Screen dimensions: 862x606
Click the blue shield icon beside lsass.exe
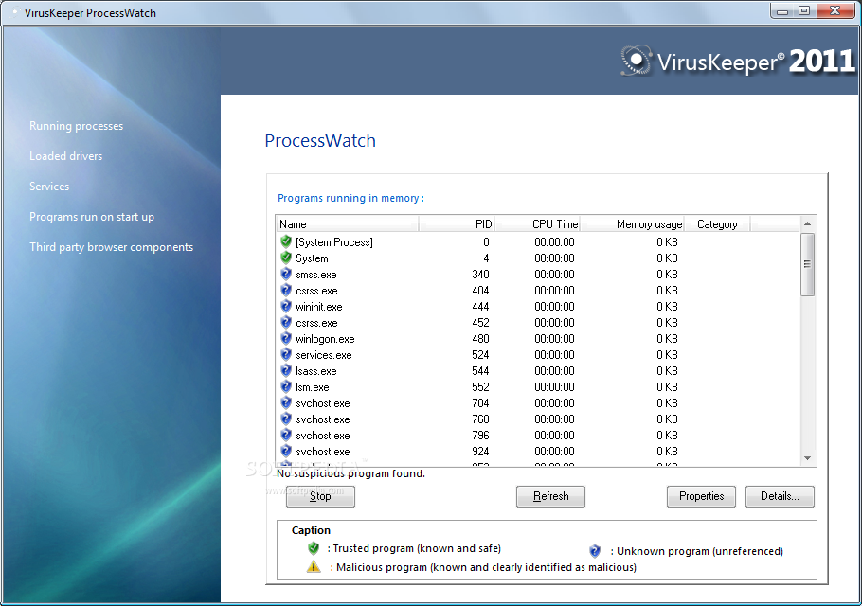(x=286, y=370)
